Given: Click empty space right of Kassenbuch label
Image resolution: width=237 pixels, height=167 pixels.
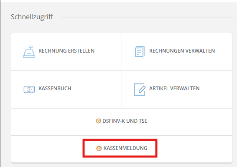Looking at the screenshot, I should tap(96, 89).
